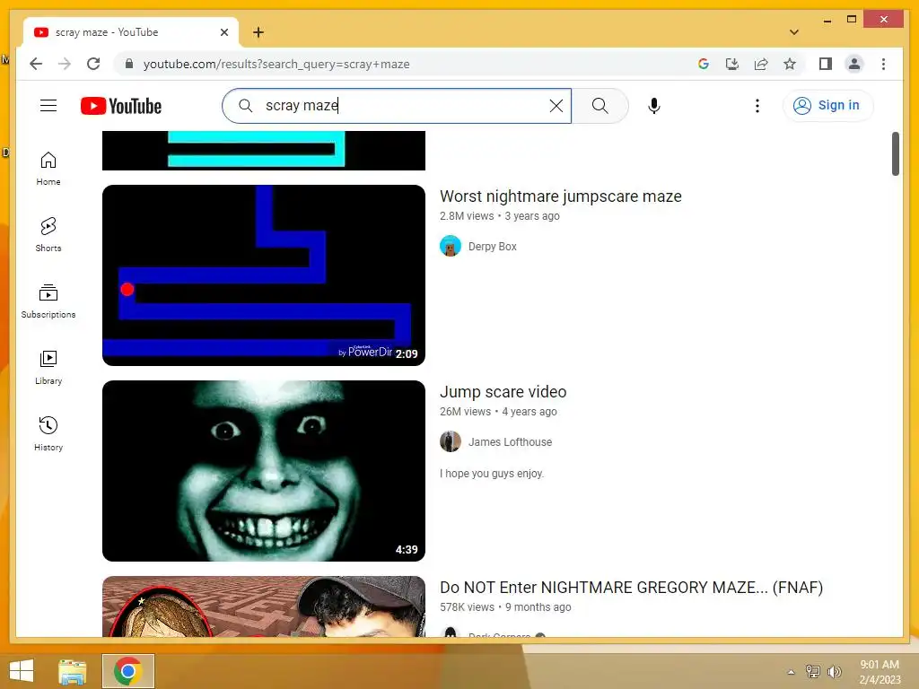Click the Google icon in address bar
This screenshot has width=919, height=689.
pos(704,64)
